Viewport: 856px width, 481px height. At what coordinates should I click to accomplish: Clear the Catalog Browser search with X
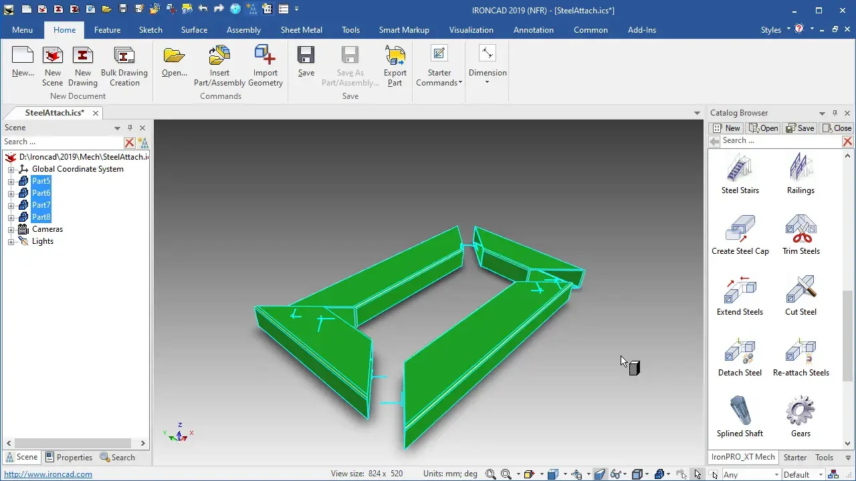pos(847,142)
